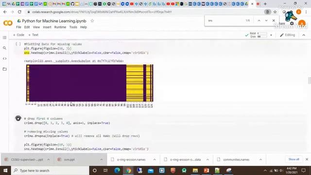Open the Tools menu
Image resolution: width=311 pixels, height=175 pixels.
[73, 27]
